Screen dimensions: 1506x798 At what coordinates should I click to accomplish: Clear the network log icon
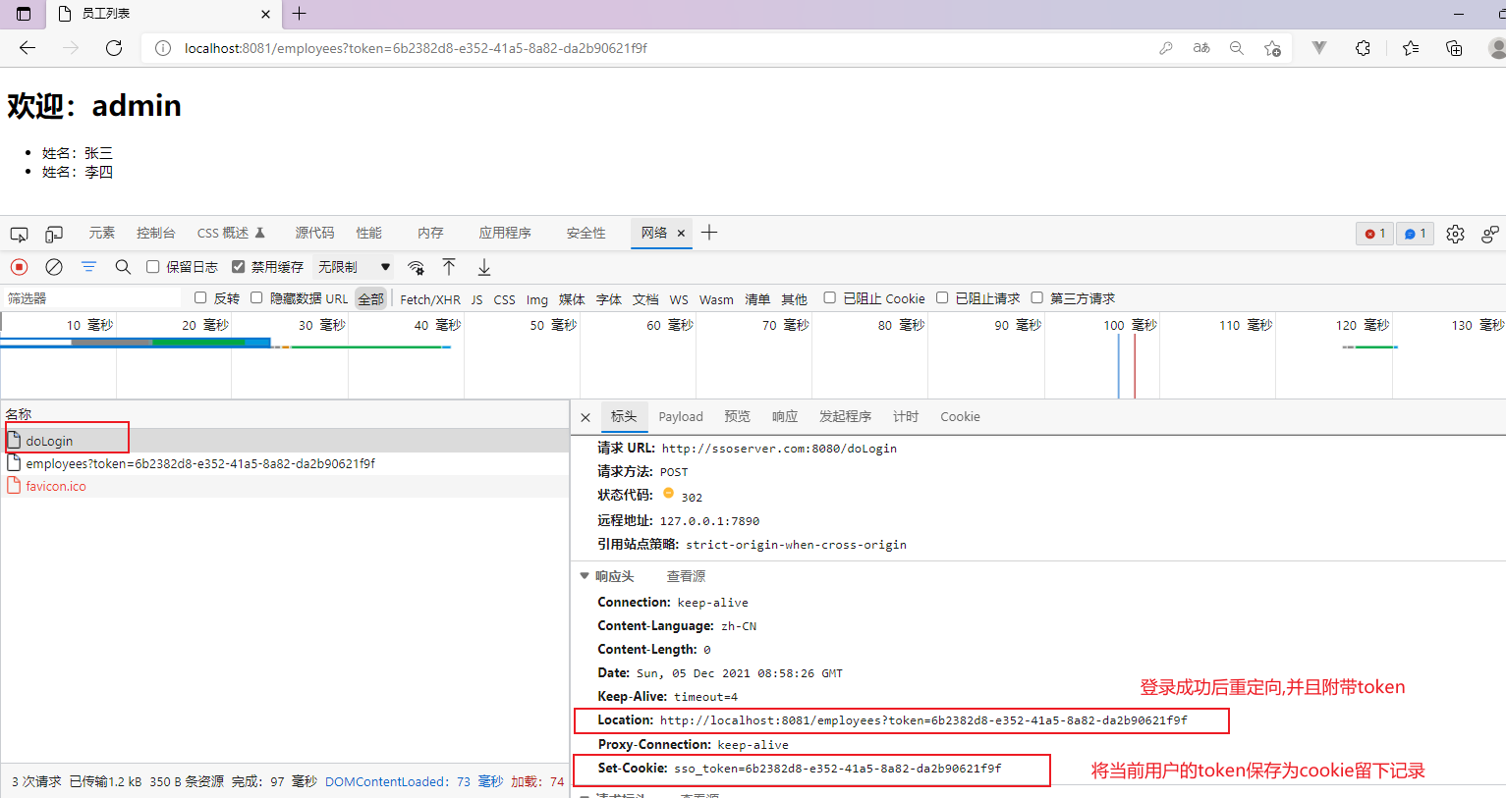54,267
